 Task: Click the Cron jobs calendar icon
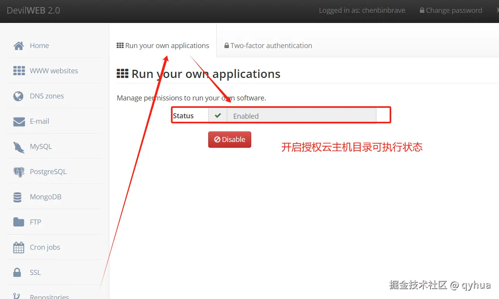point(19,247)
